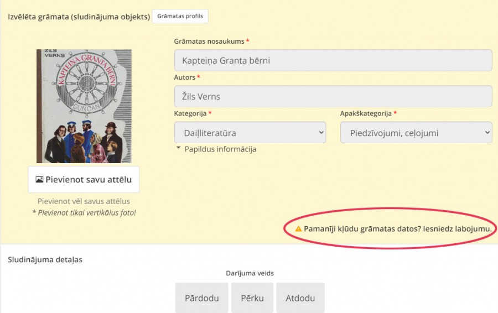Viewport: 498px width, 313px height.
Task: Click the Pievienot vēl savus attēlus text
Action: click(x=84, y=201)
